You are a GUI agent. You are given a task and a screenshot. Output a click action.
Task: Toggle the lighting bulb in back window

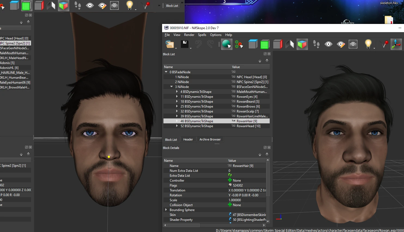[129, 5]
